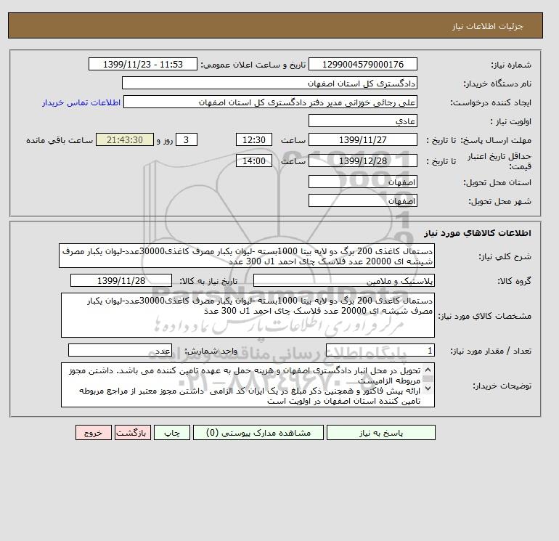This screenshot has height=541, width=559.
Task: Click request creator field علی رجائی خوزانی
Action: coord(270,102)
